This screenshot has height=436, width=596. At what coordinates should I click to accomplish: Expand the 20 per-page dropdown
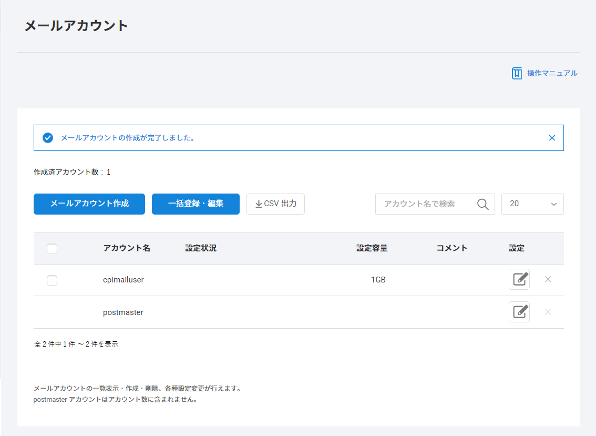(x=532, y=204)
